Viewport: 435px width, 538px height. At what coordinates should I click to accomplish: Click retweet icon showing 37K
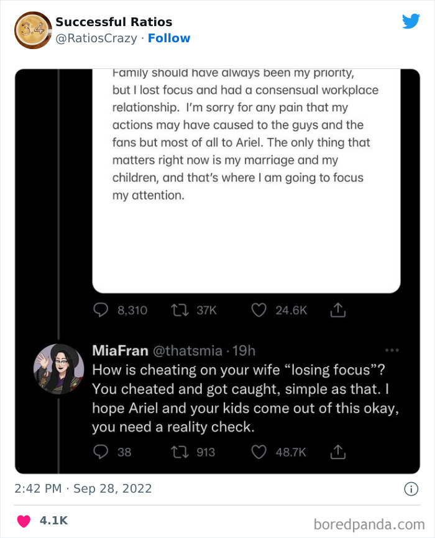[180, 309]
